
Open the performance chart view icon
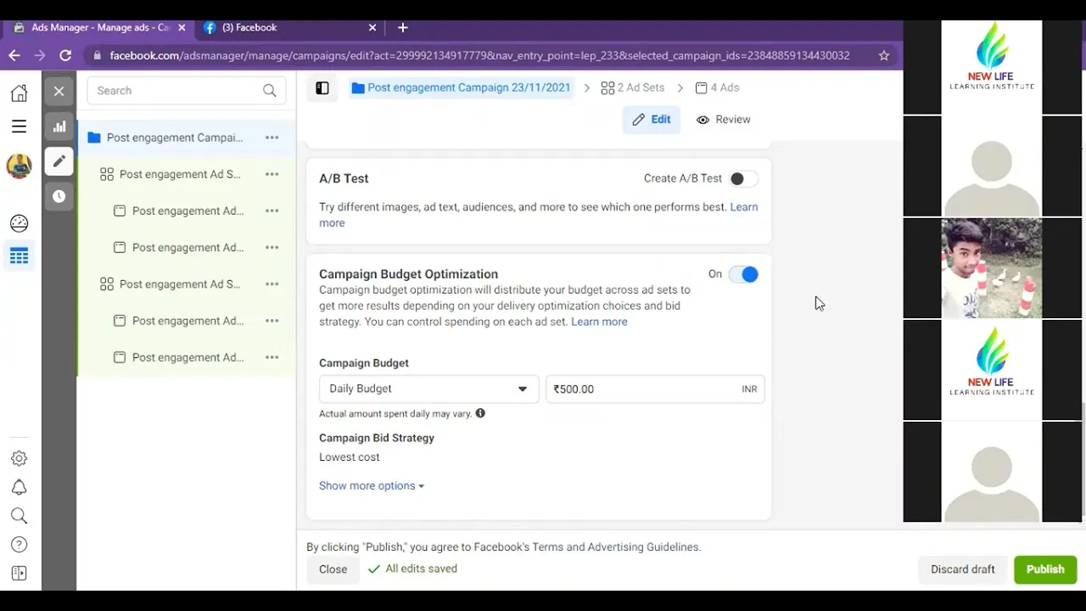pos(59,126)
